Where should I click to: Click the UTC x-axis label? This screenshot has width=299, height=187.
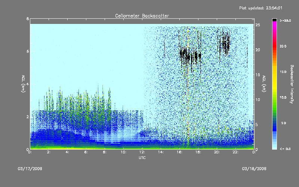click(142, 158)
